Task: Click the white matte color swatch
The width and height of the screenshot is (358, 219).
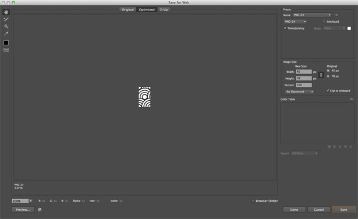Action: [x=349, y=29]
